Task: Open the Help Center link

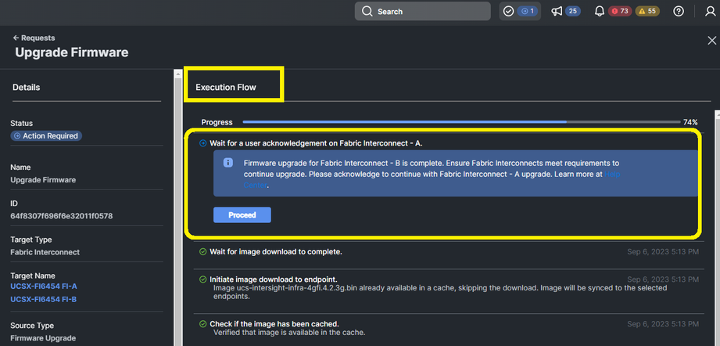Action: coord(432,180)
